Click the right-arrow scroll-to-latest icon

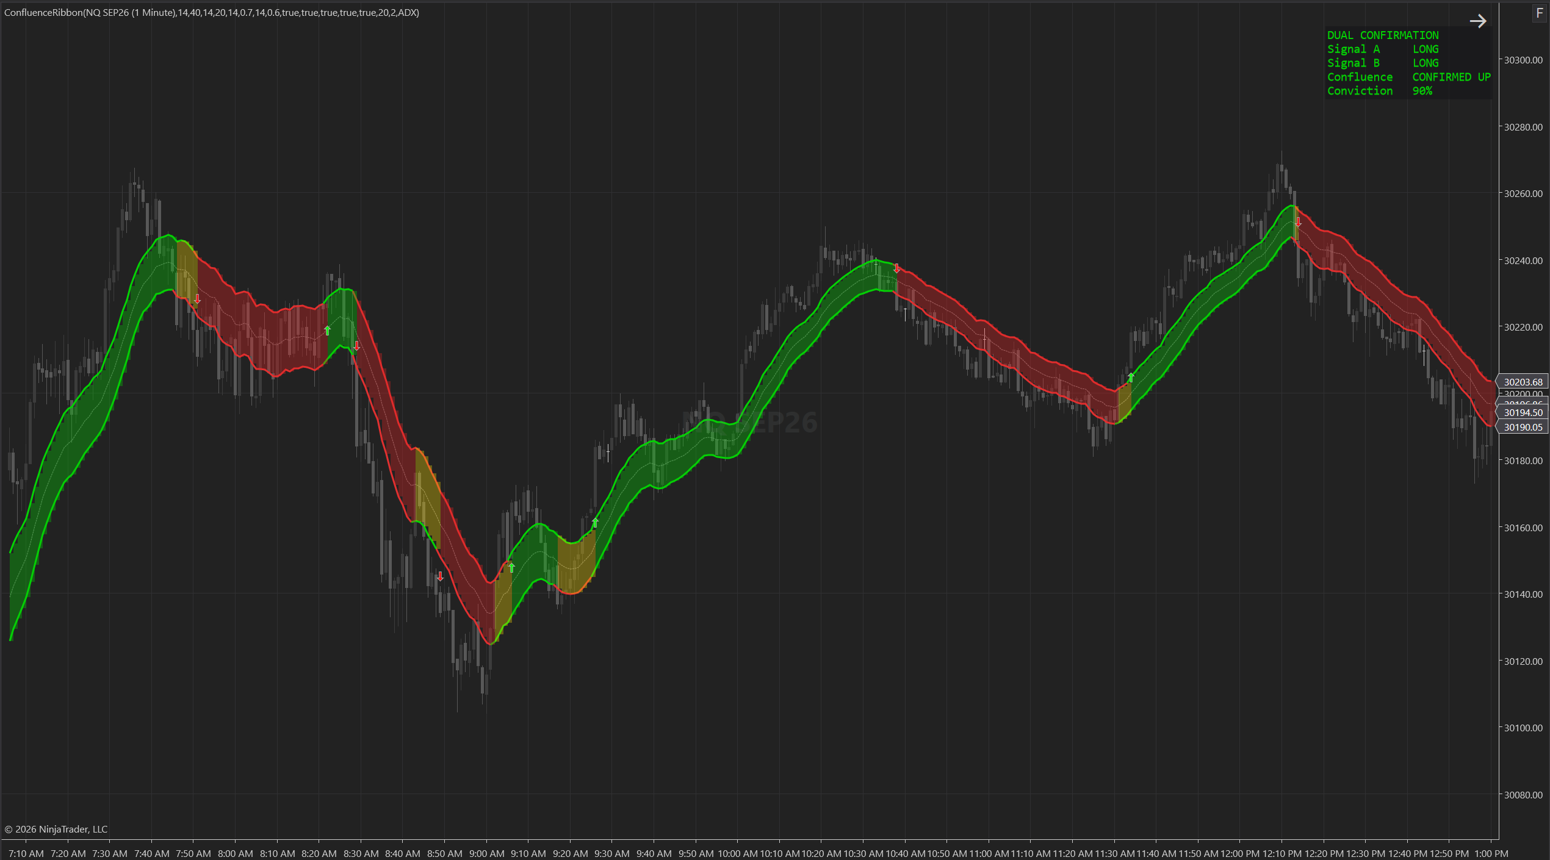1477,21
